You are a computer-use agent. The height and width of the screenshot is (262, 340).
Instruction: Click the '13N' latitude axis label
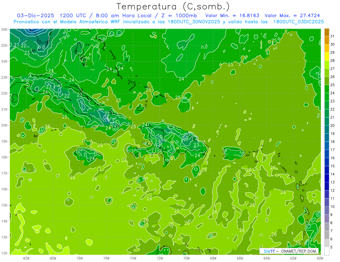pyautogui.click(x=4, y=237)
